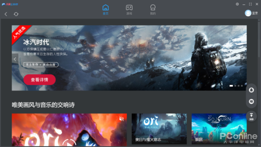Click the 天翼云游戏 app logo
This screenshot has width=261, height=147.
(10, 4)
